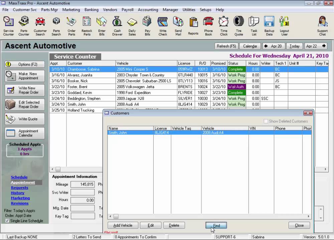Screen dimensions: 334x240
Task: Open the Parts Mgr menu
Action: [49, 10]
